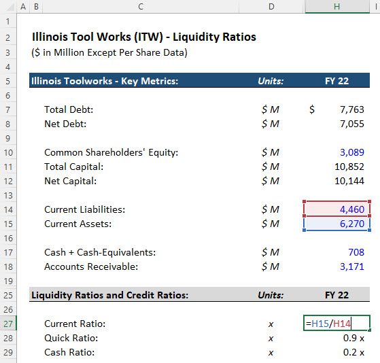Click the 'Cash + Cash-Equivalents:' label

100,252
